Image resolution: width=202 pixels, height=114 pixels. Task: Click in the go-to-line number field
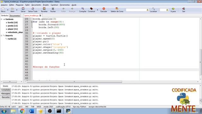(x=163, y=10)
